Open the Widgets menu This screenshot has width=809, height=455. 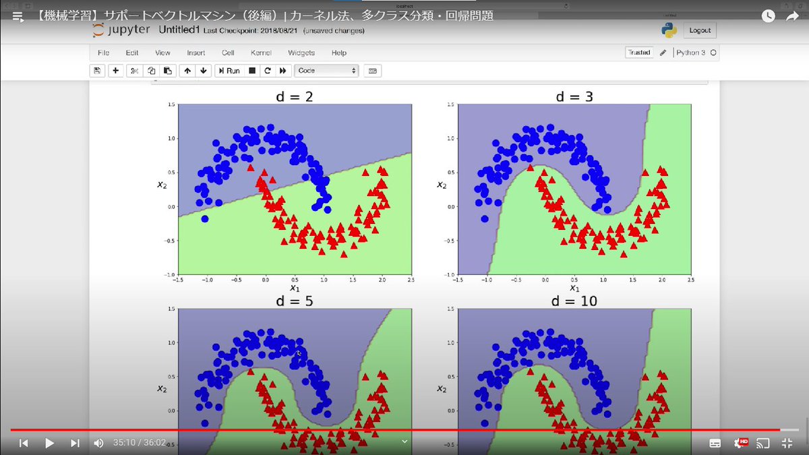[301, 53]
